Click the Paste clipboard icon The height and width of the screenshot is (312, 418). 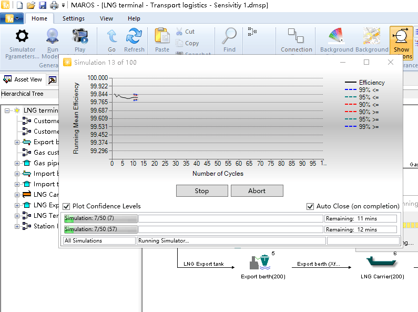click(x=162, y=36)
